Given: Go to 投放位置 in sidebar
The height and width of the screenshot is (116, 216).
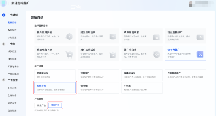Looking at the screenshot, I should coord(12,51).
